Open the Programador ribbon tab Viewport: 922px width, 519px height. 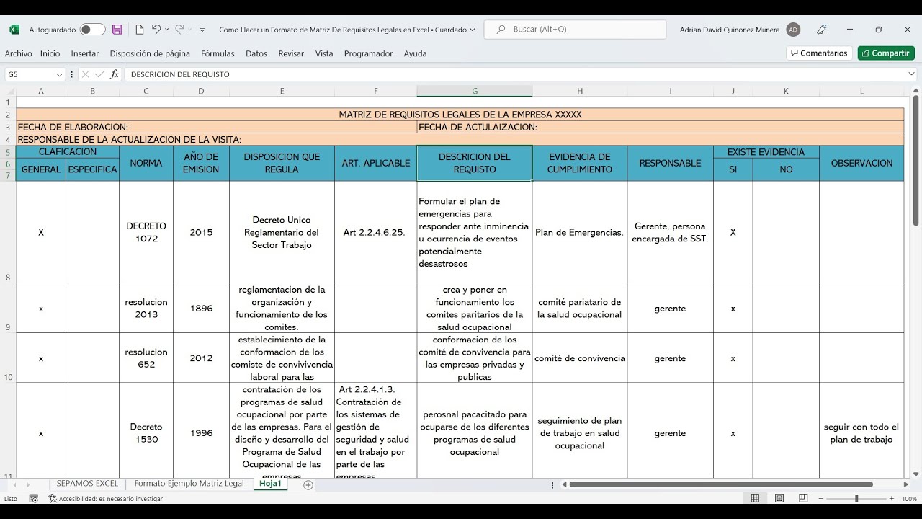(369, 53)
